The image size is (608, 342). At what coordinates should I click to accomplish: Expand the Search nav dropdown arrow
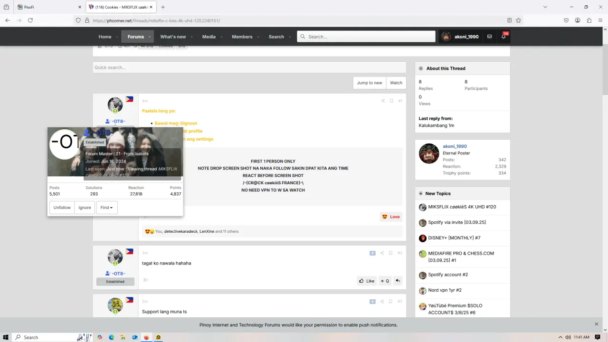click(289, 37)
